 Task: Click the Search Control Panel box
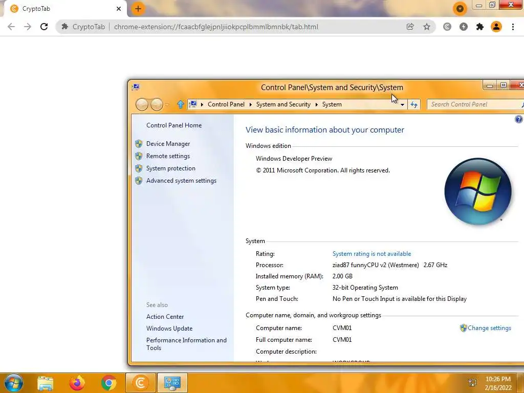(474, 104)
